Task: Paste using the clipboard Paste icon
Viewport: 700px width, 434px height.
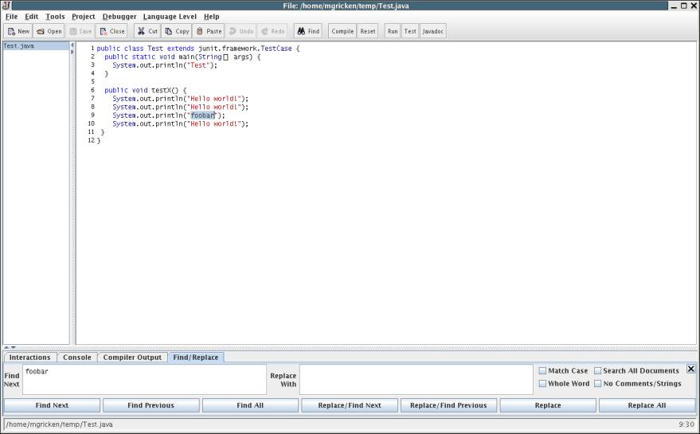Action: click(200, 32)
